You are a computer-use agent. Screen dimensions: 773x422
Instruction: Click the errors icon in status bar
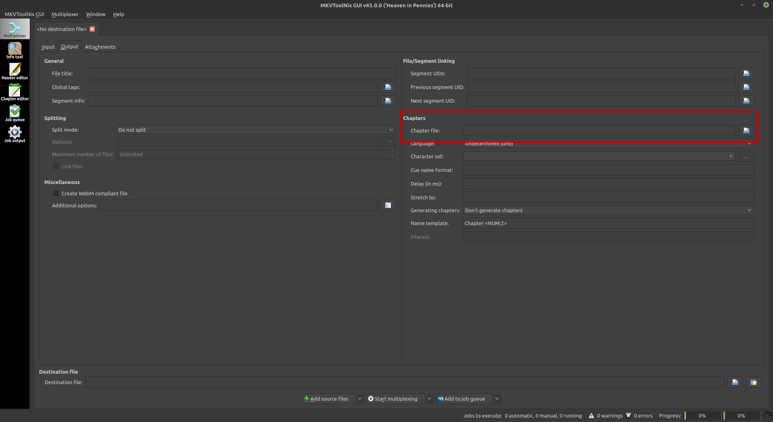click(x=628, y=416)
